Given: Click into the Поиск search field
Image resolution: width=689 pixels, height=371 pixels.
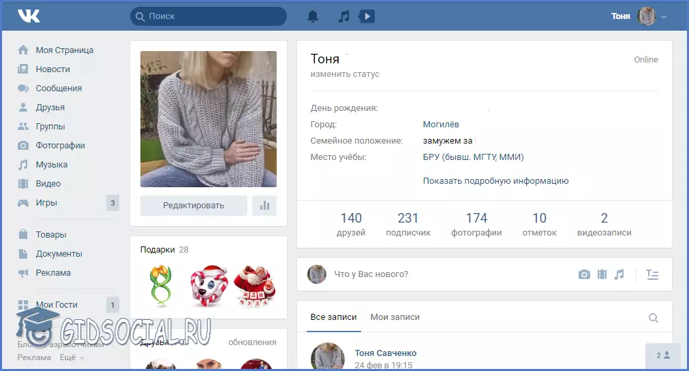Looking at the screenshot, I should (211, 16).
